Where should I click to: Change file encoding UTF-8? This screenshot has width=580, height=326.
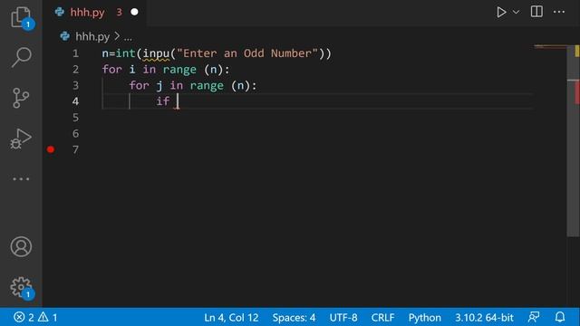tap(343, 318)
